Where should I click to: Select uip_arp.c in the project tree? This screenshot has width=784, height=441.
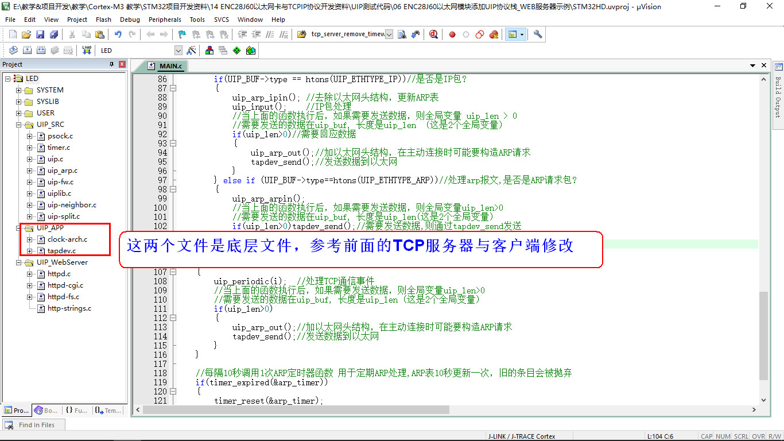62,171
